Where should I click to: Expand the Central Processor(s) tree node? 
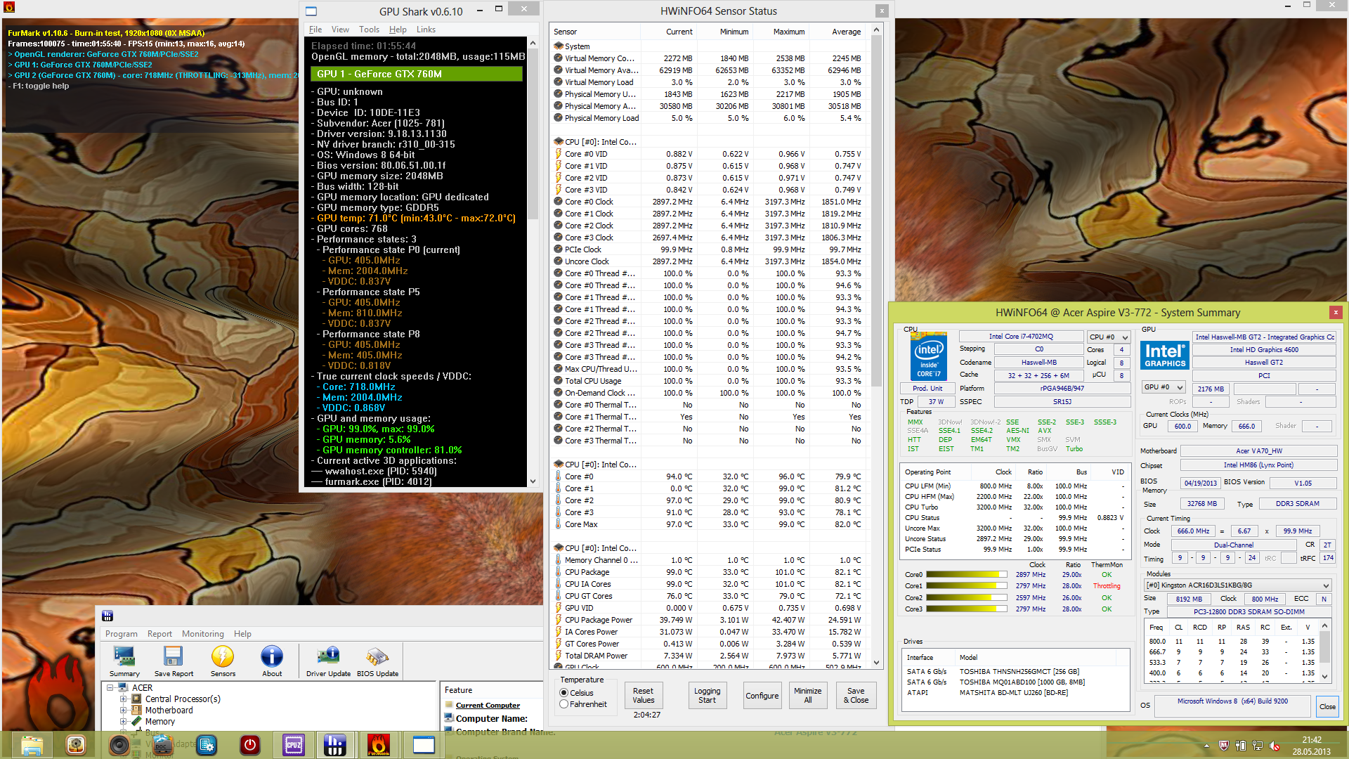coord(124,699)
